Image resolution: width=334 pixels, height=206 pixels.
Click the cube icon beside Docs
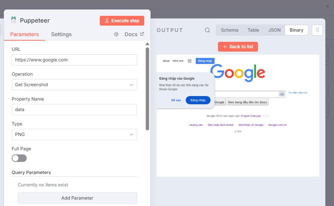[x=117, y=34]
